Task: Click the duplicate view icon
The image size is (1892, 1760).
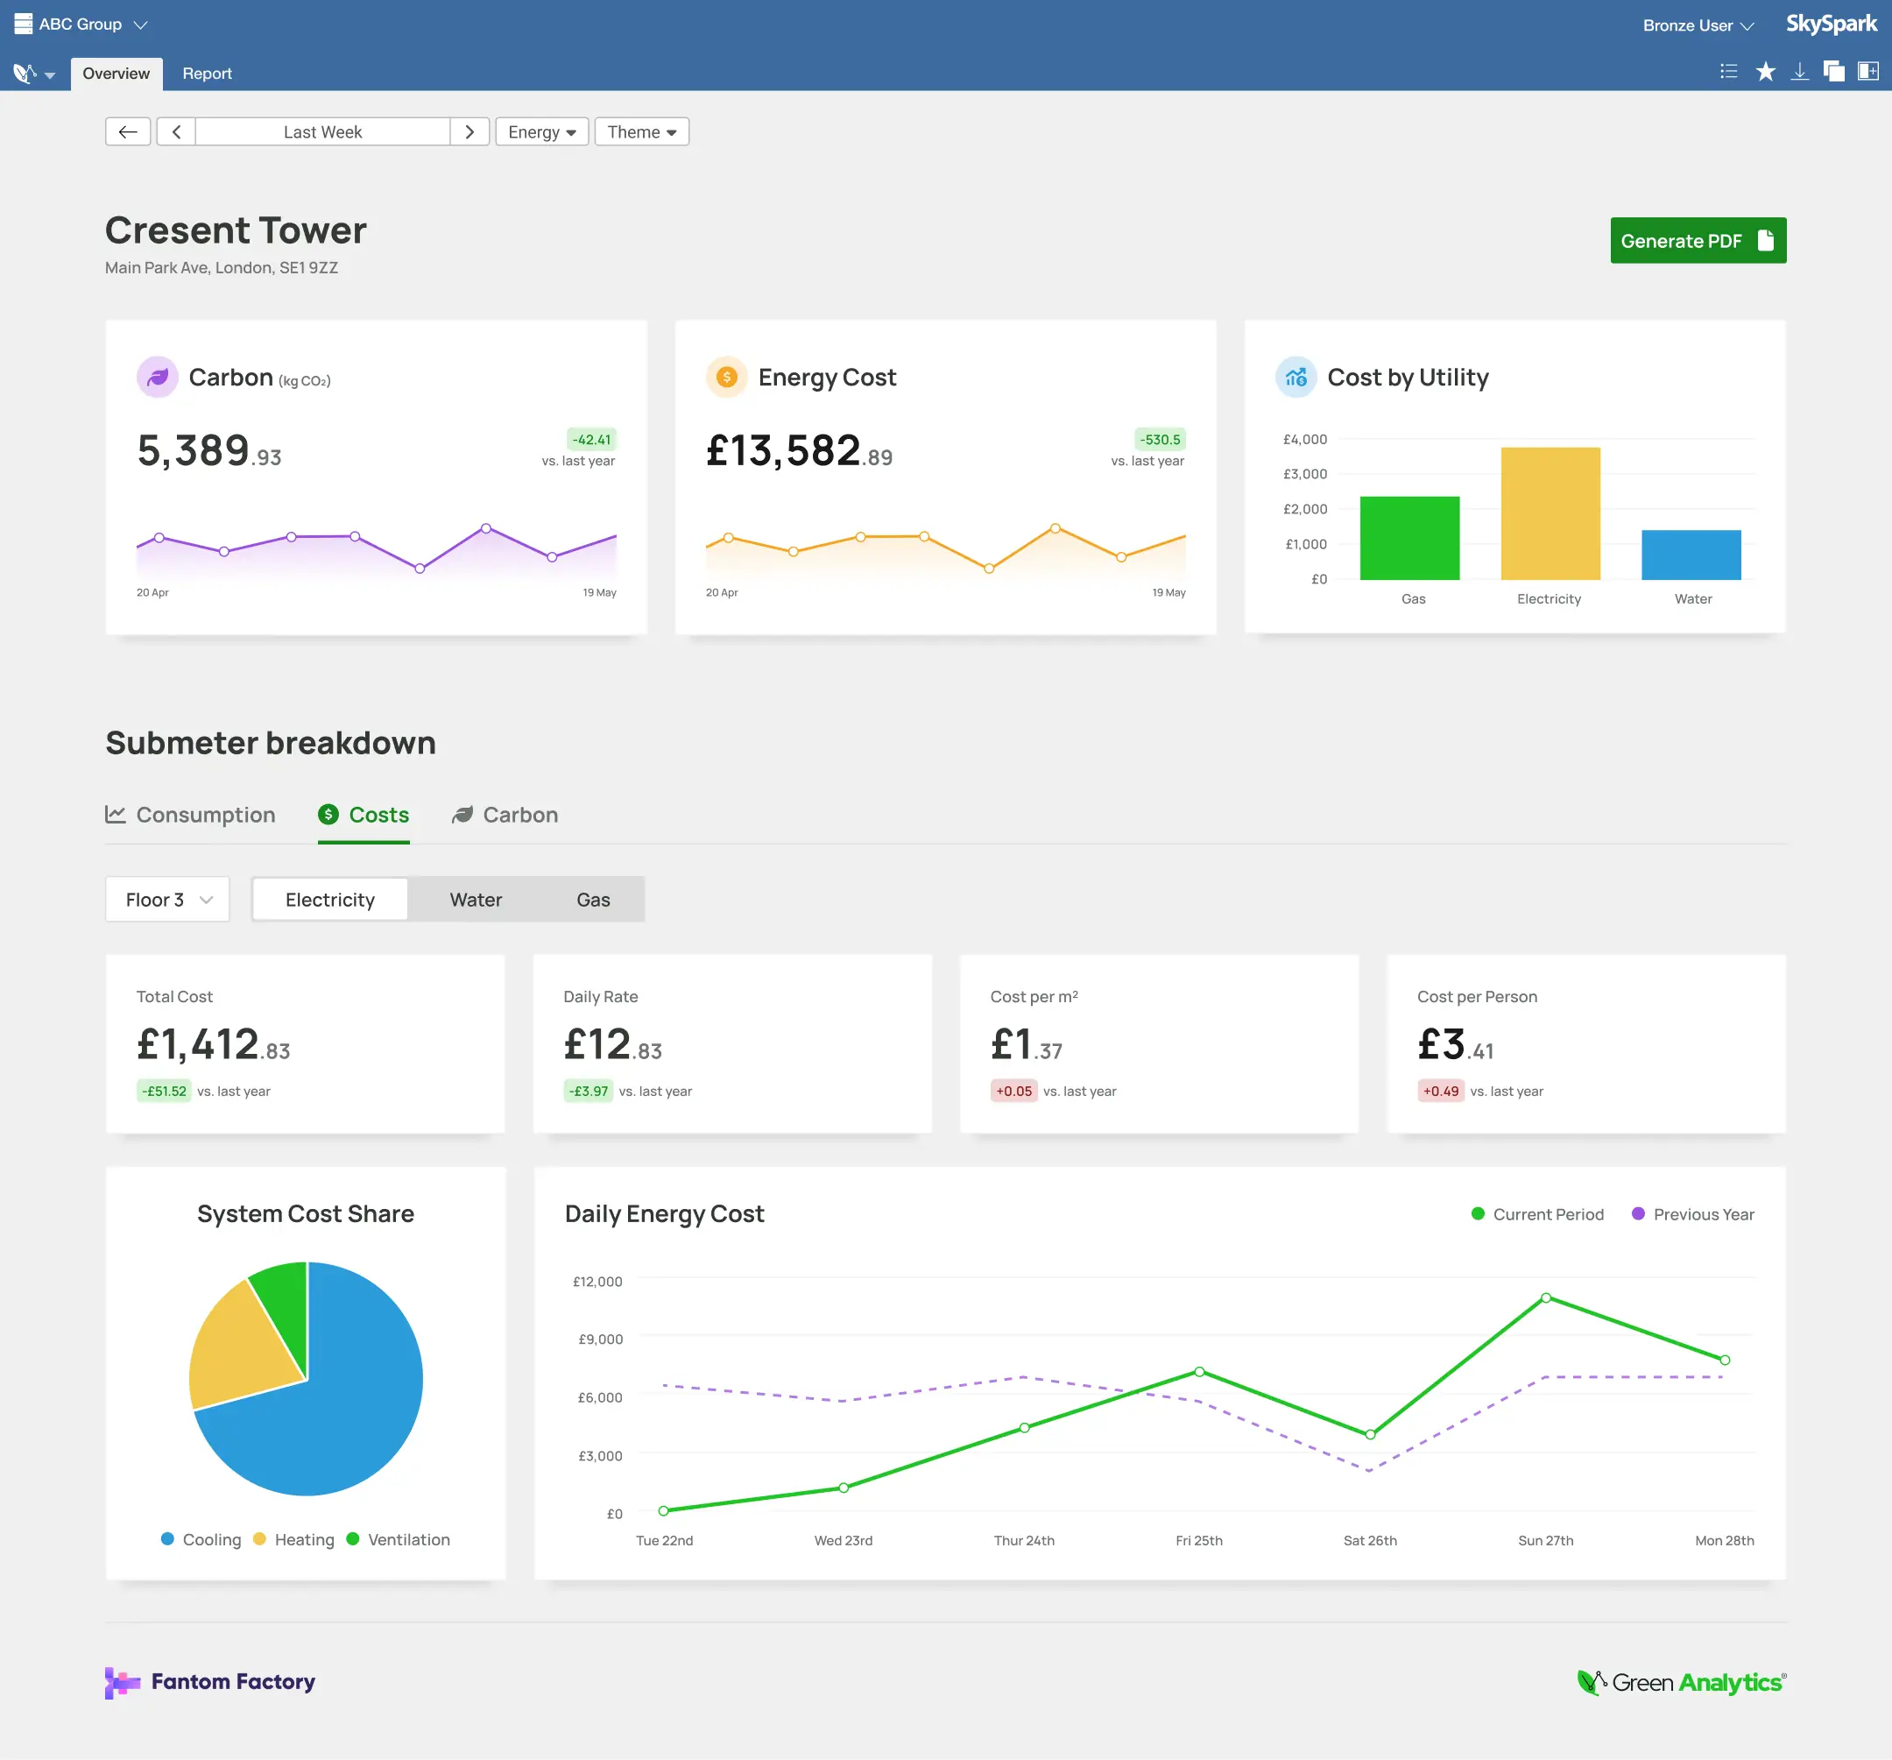Action: (x=1834, y=70)
